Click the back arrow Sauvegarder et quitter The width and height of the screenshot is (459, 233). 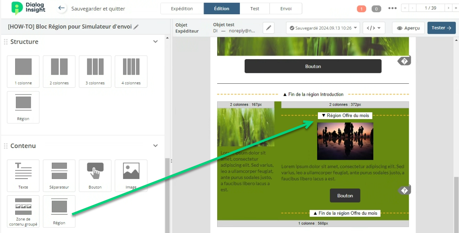point(61,8)
